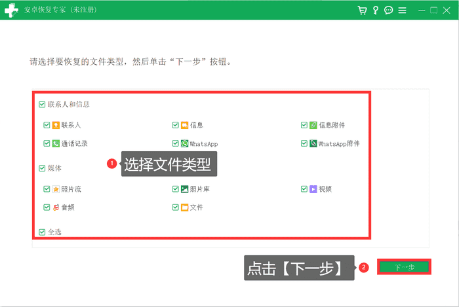459x307 pixels.
Task: Toggle the 联系人和信息 group checkbox
Action: (42, 104)
